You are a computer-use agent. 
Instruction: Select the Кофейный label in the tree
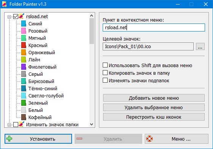[x=40, y=118]
